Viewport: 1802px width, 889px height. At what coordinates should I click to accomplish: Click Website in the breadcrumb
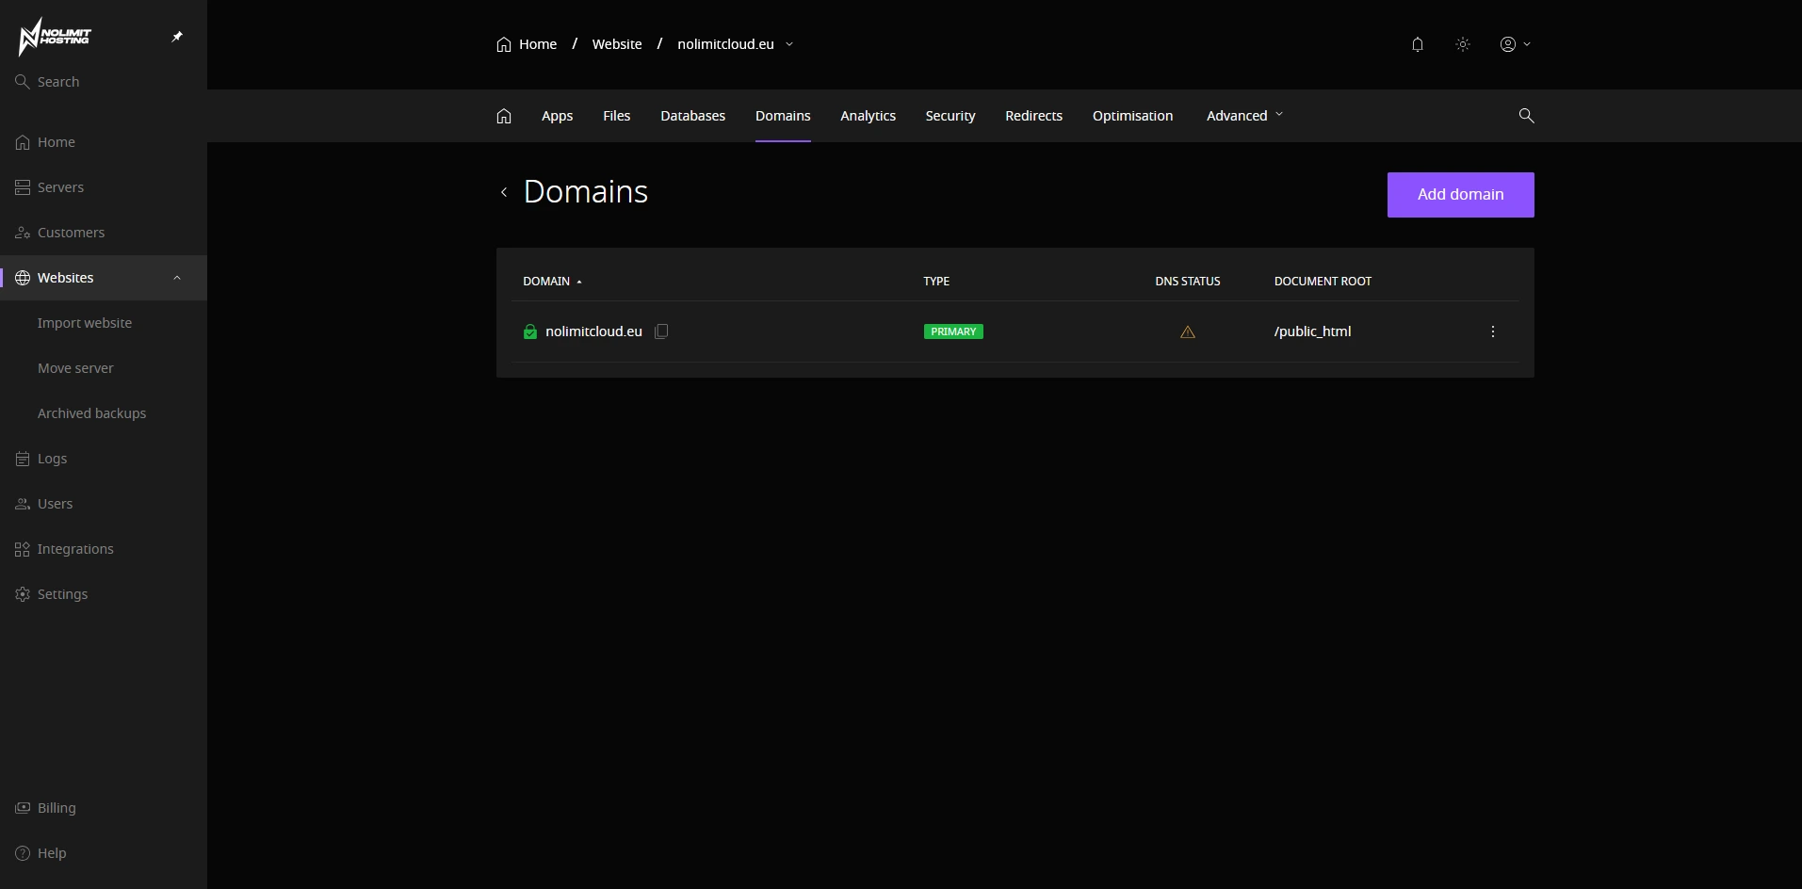(617, 44)
